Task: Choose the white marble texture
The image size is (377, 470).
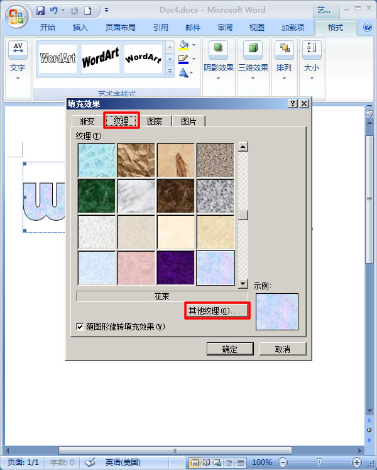Action: (x=136, y=196)
